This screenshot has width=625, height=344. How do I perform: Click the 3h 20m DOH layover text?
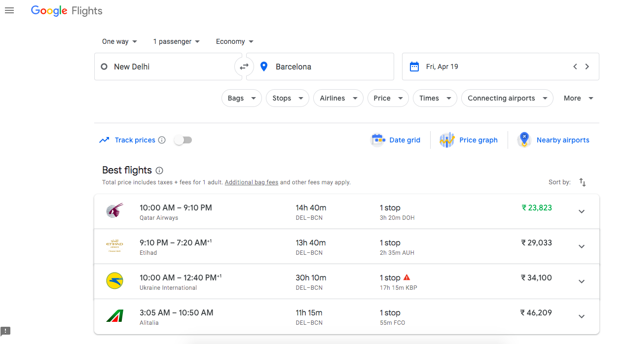[397, 218]
